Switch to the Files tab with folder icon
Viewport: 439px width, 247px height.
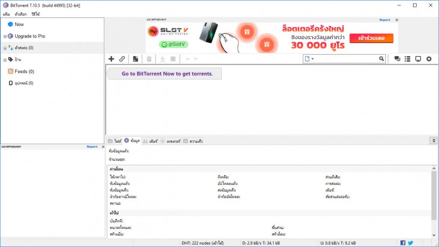(x=115, y=141)
